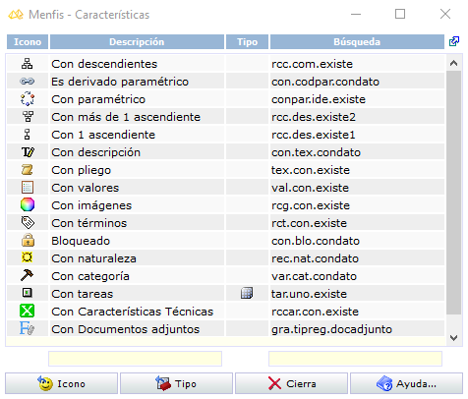Select Con pliego row text
468x399 pixels.
click(82, 170)
